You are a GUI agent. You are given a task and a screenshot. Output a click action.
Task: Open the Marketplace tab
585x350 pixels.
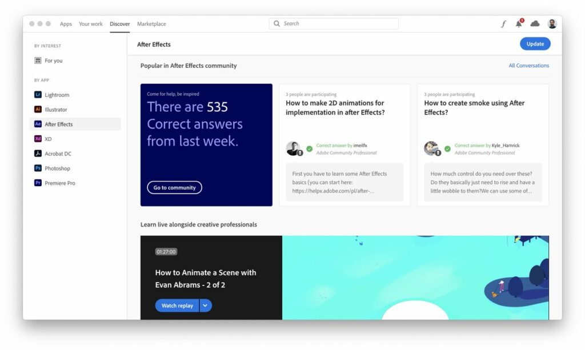click(151, 24)
